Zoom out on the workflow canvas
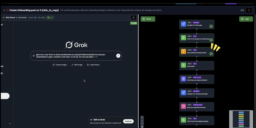 click(x=142, y=120)
